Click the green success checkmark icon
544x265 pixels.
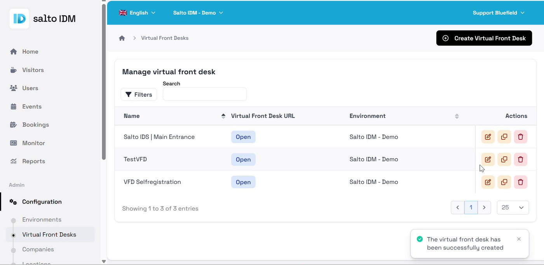(x=420, y=239)
